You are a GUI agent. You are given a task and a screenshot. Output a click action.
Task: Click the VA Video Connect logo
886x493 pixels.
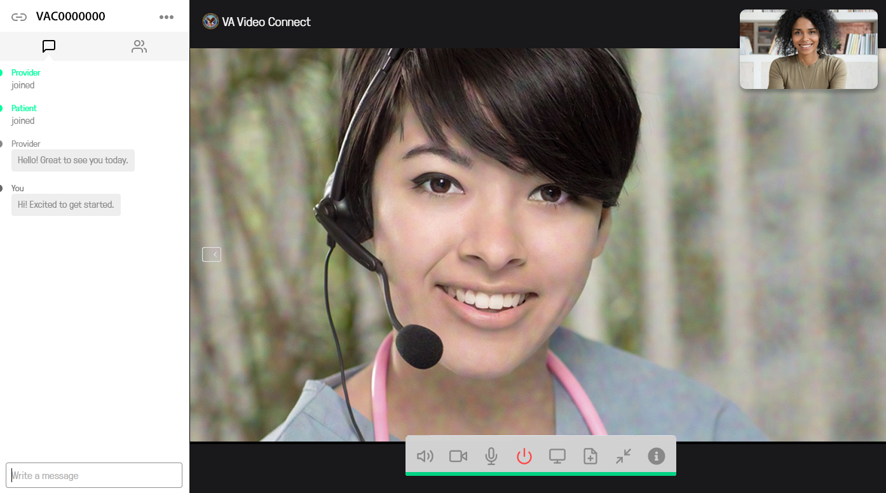[210, 22]
